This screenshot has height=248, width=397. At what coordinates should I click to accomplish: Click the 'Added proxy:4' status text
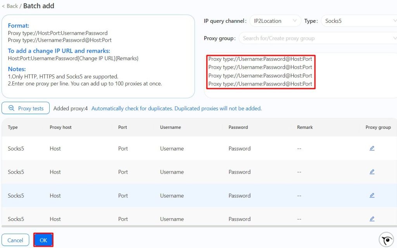(71, 108)
